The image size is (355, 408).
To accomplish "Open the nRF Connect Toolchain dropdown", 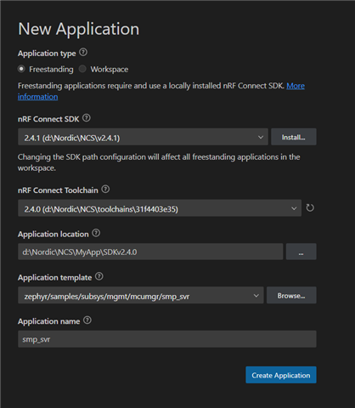I will 160,208.
